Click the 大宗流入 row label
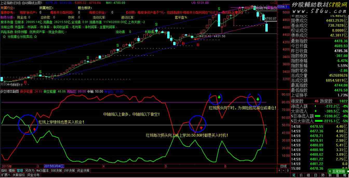 pyautogui.click(x=299, y=111)
